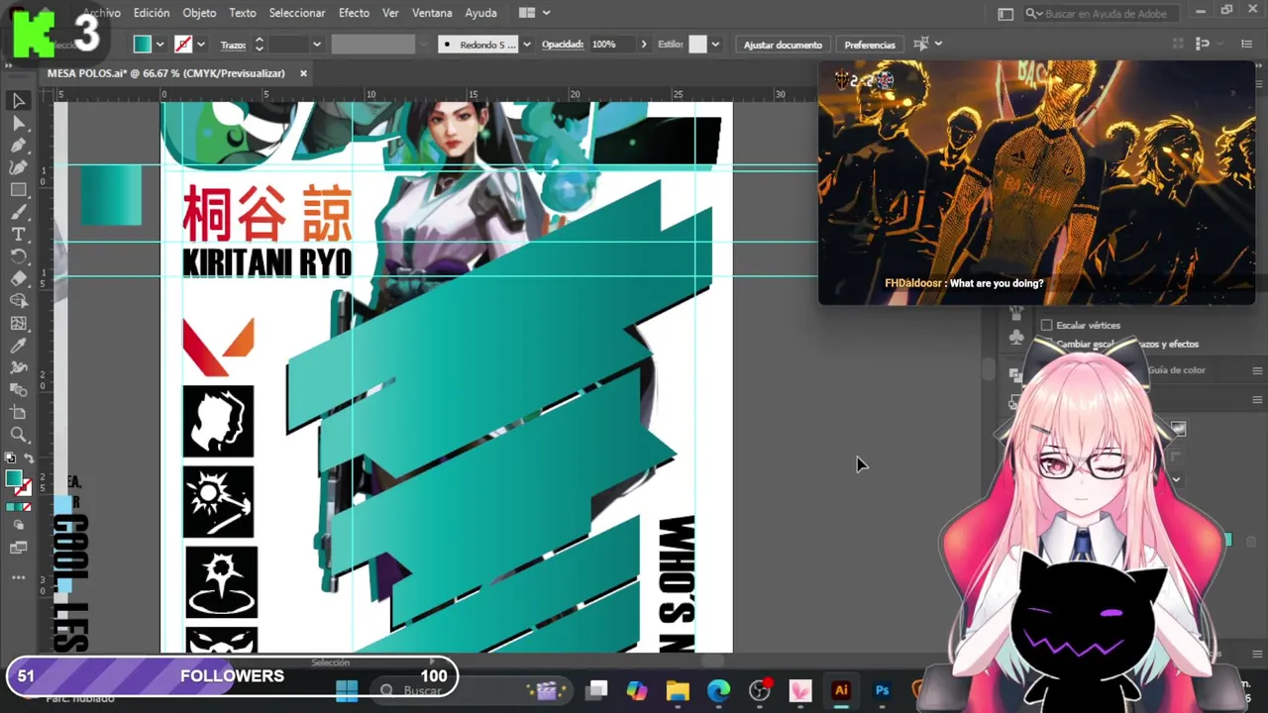Image resolution: width=1268 pixels, height=713 pixels.
Task: Enable the Escalar vértices checkbox
Action: tap(1046, 325)
